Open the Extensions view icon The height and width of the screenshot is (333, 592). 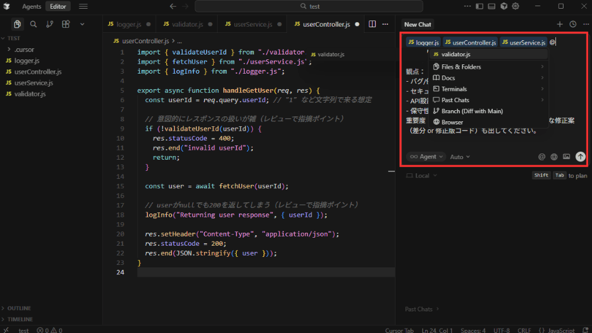coord(66,24)
